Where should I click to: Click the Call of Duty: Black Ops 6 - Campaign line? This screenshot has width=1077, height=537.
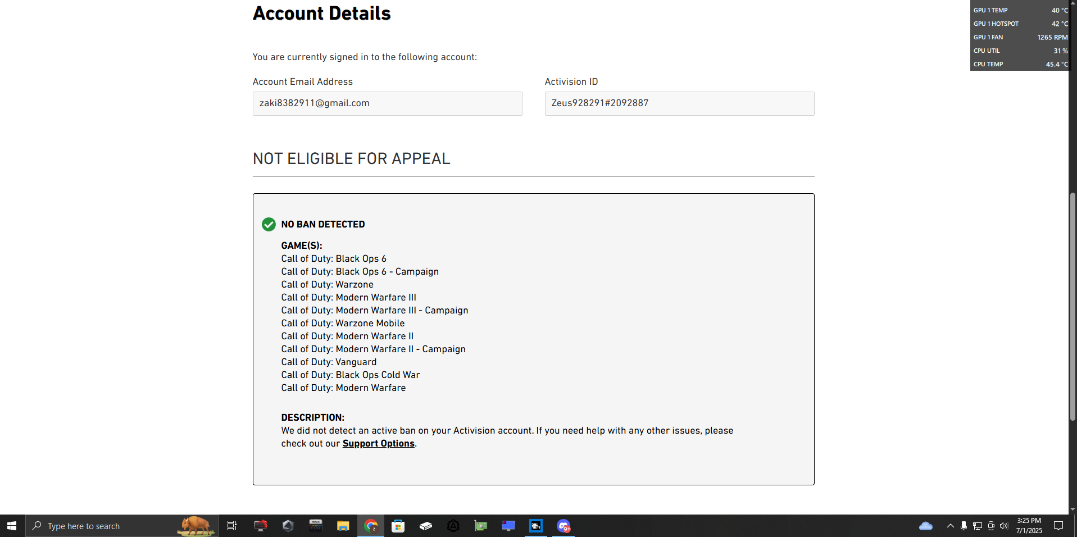pos(360,271)
